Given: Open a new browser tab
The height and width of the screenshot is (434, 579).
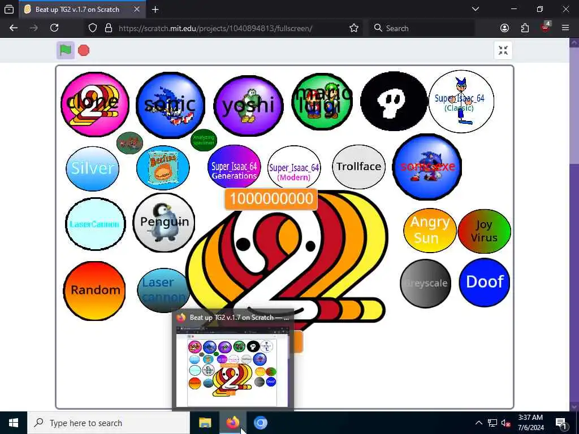Looking at the screenshot, I should pos(155,10).
